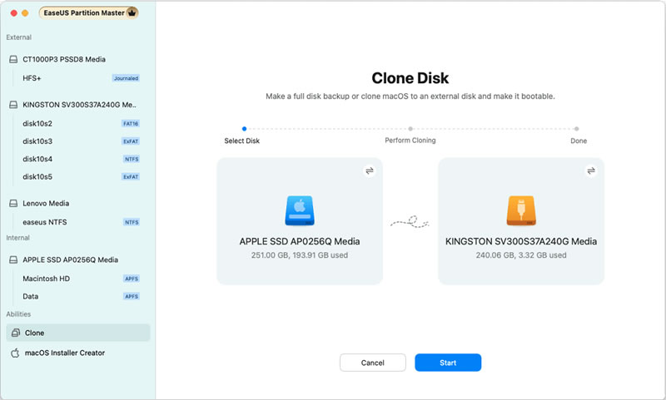The image size is (666, 400).
Task: Click the APFS badge on Data volume
Action: coord(132,297)
